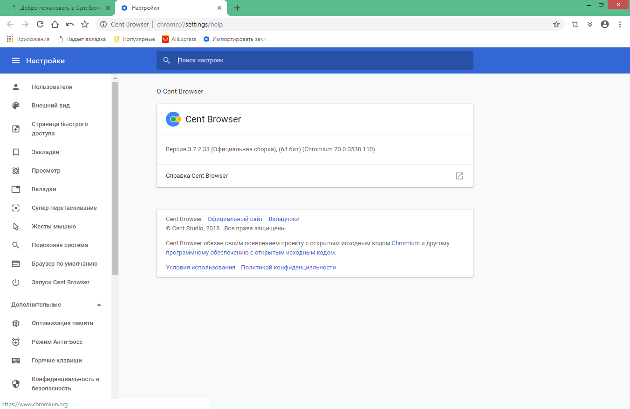This screenshot has width=630, height=409.
Task: Open Политикой конфиденциальности link
Action: click(x=288, y=268)
